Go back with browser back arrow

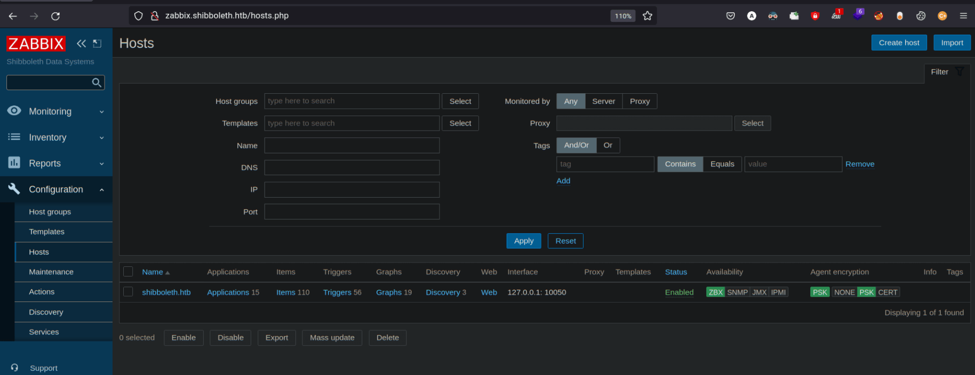click(13, 16)
